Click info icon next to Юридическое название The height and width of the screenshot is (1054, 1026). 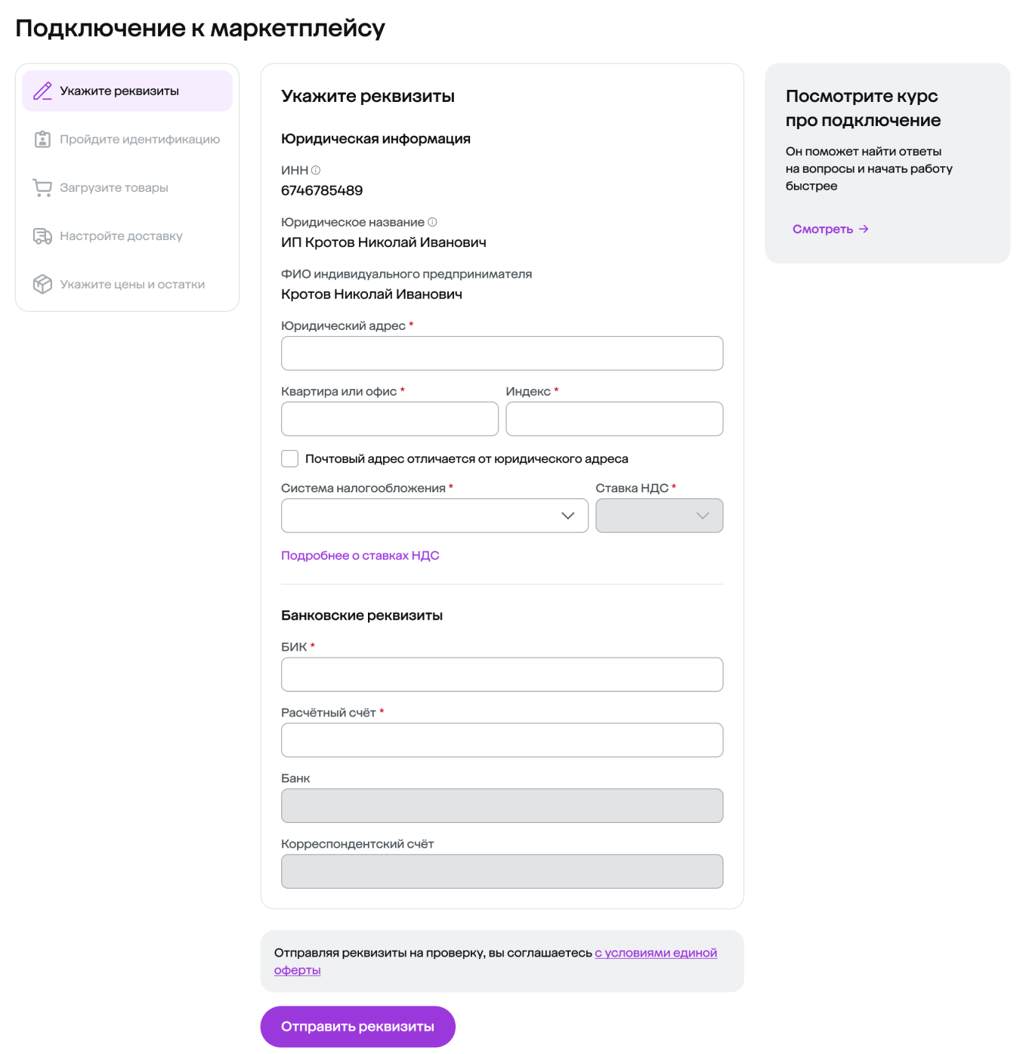(x=432, y=223)
